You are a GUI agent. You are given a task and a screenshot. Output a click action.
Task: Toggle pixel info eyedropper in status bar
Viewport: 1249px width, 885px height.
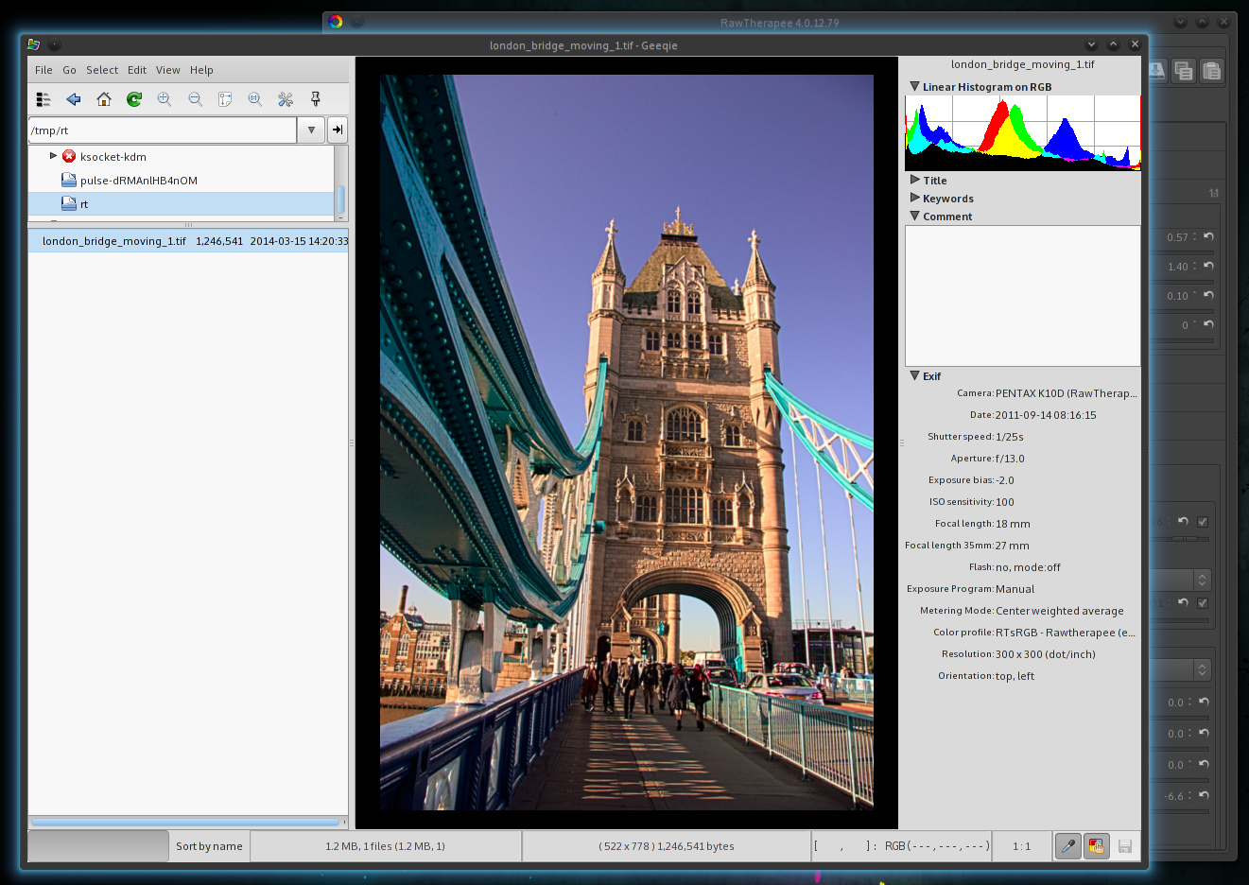coord(1067,846)
